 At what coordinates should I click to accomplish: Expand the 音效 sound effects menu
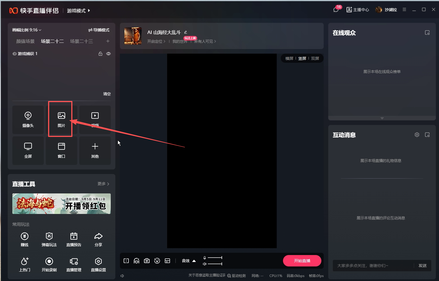pos(189,261)
